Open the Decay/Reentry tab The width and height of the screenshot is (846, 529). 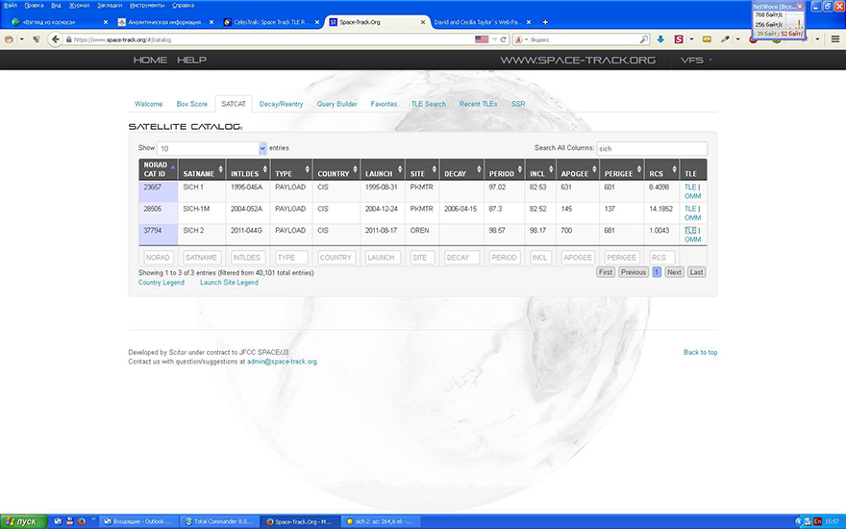click(x=281, y=104)
